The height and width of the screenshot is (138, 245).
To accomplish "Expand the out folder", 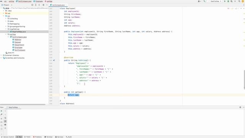I will [x=3, y=13].
